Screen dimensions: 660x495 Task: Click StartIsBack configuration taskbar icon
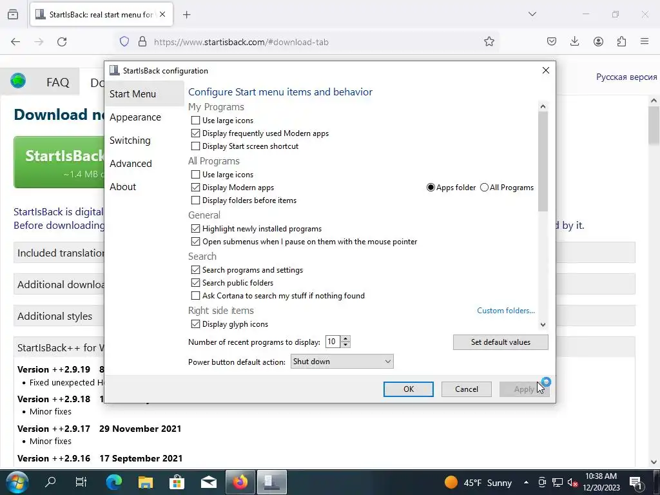pyautogui.click(x=272, y=482)
